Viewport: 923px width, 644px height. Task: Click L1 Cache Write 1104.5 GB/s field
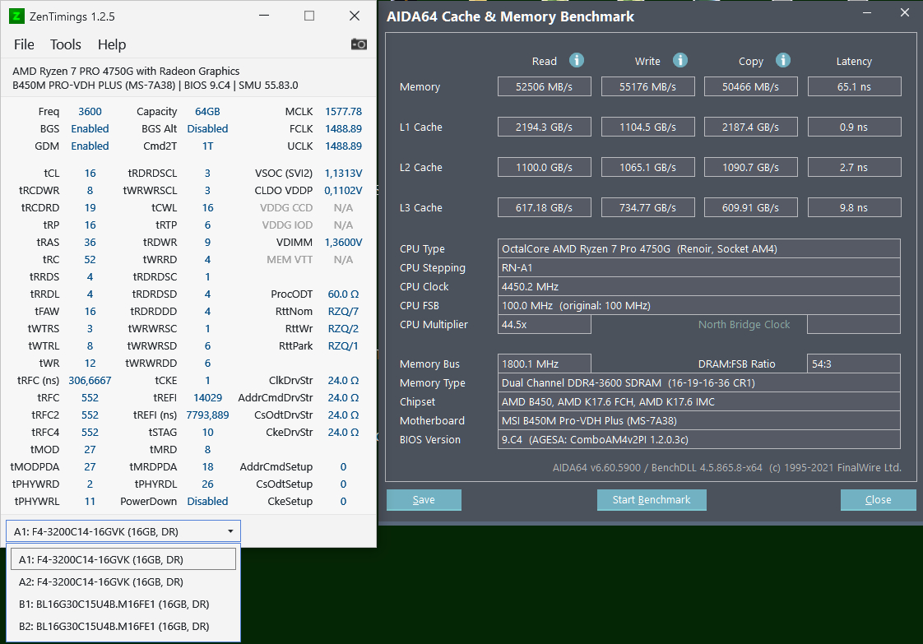[x=648, y=127]
